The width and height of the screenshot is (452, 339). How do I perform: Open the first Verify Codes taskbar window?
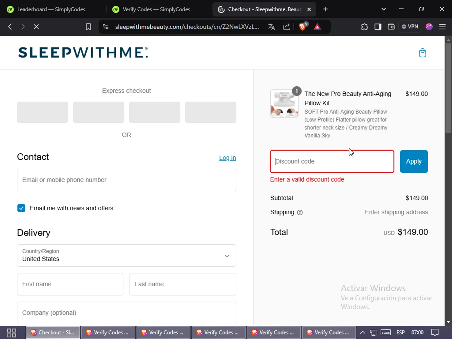pyautogui.click(x=108, y=333)
